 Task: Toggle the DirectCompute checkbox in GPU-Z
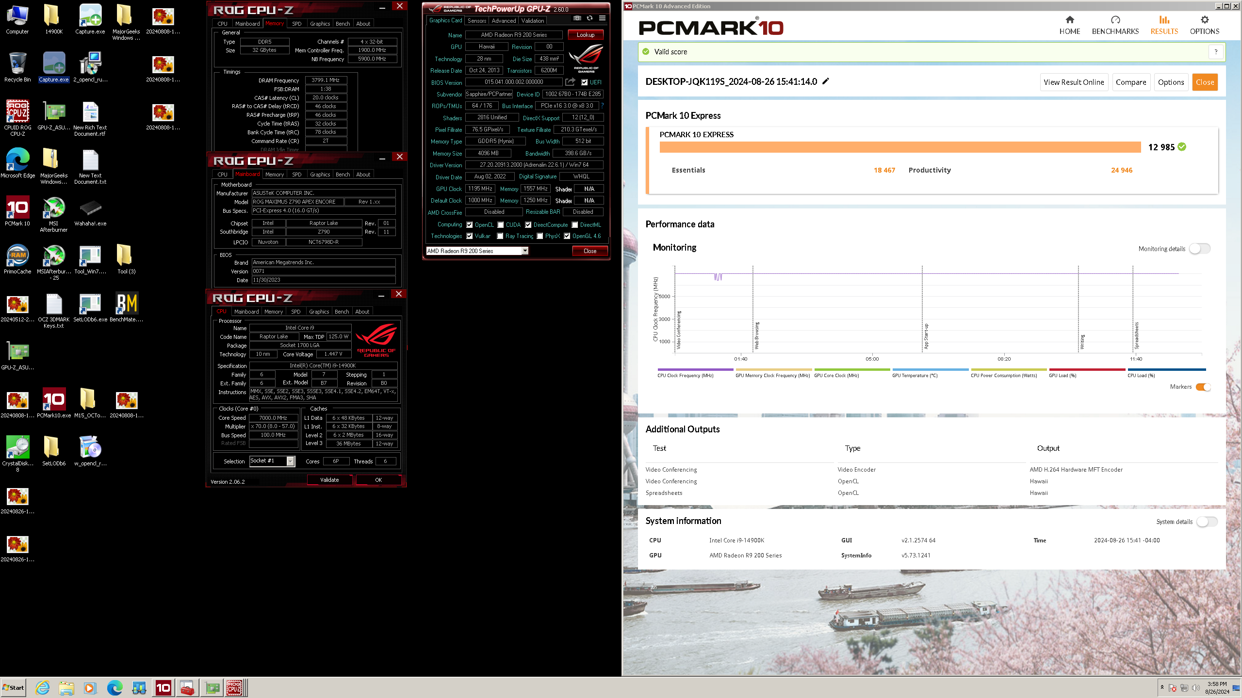click(x=528, y=224)
